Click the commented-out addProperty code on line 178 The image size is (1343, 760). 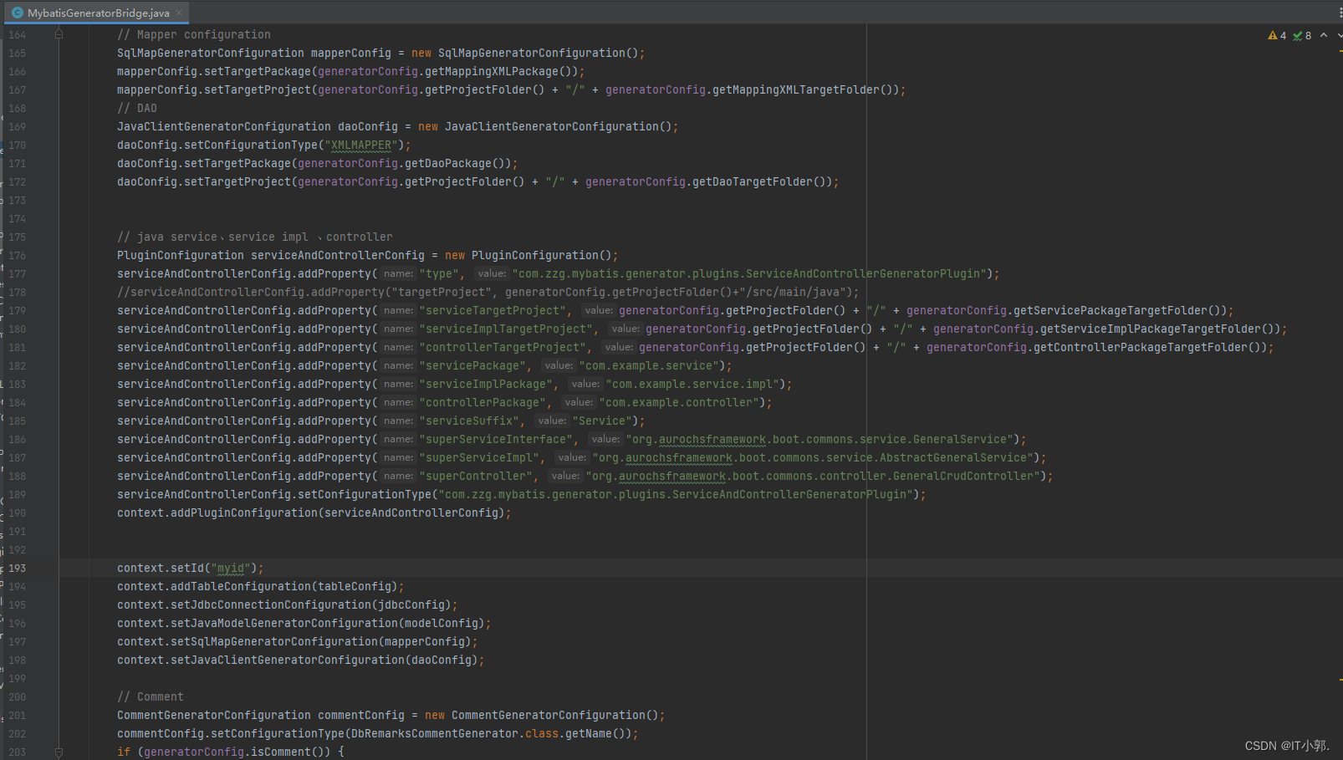coord(488,292)
